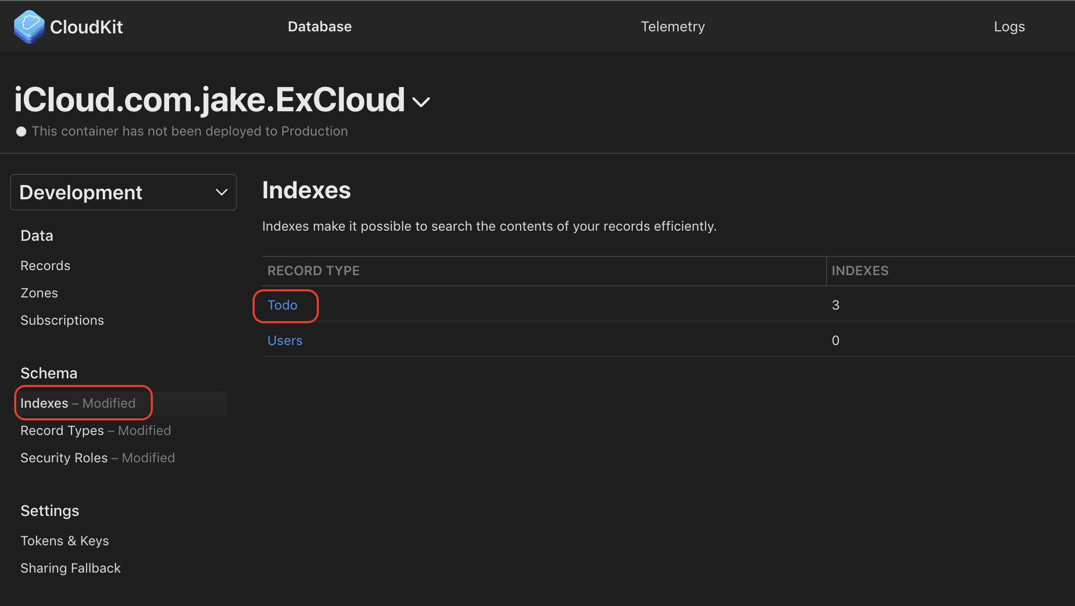Open the Users record type link
This screenshot has height=606, width=1075.
click(x=284, y=340)
